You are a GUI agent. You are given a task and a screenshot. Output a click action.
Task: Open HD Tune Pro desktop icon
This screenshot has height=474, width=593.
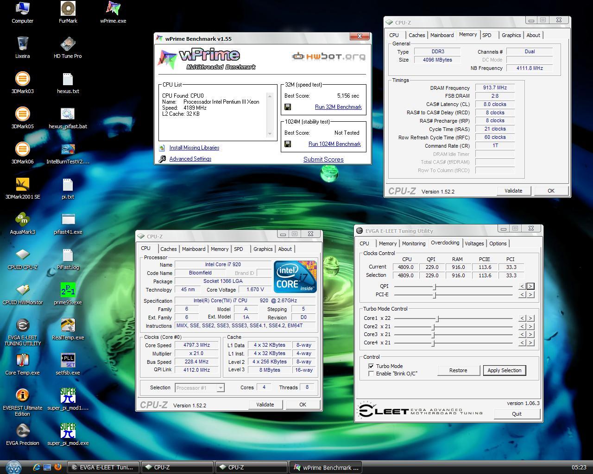[x=68, y=48]
